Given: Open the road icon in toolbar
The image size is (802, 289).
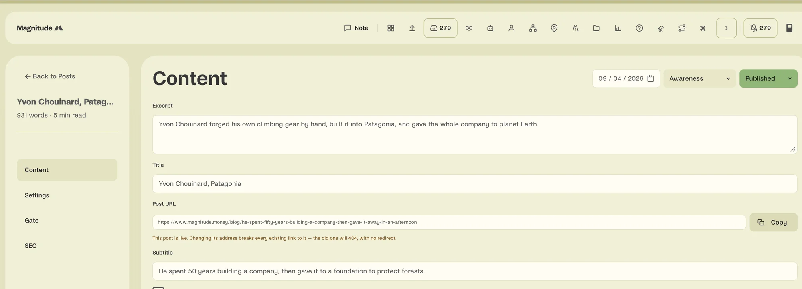Looking at the screenshot, I should point(575,28).
